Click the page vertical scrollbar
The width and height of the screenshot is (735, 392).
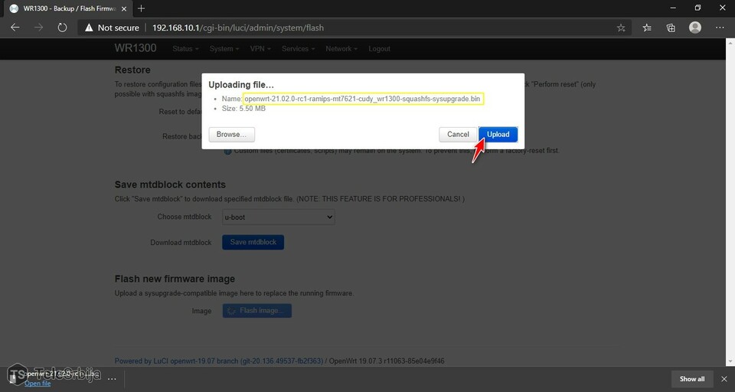730,201
